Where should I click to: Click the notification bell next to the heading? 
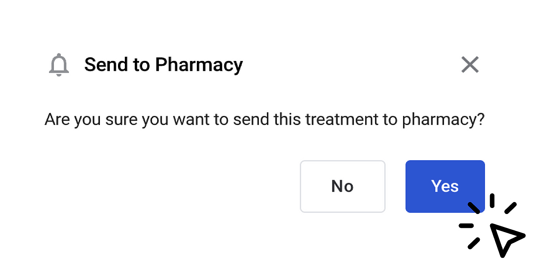[59, 65]
